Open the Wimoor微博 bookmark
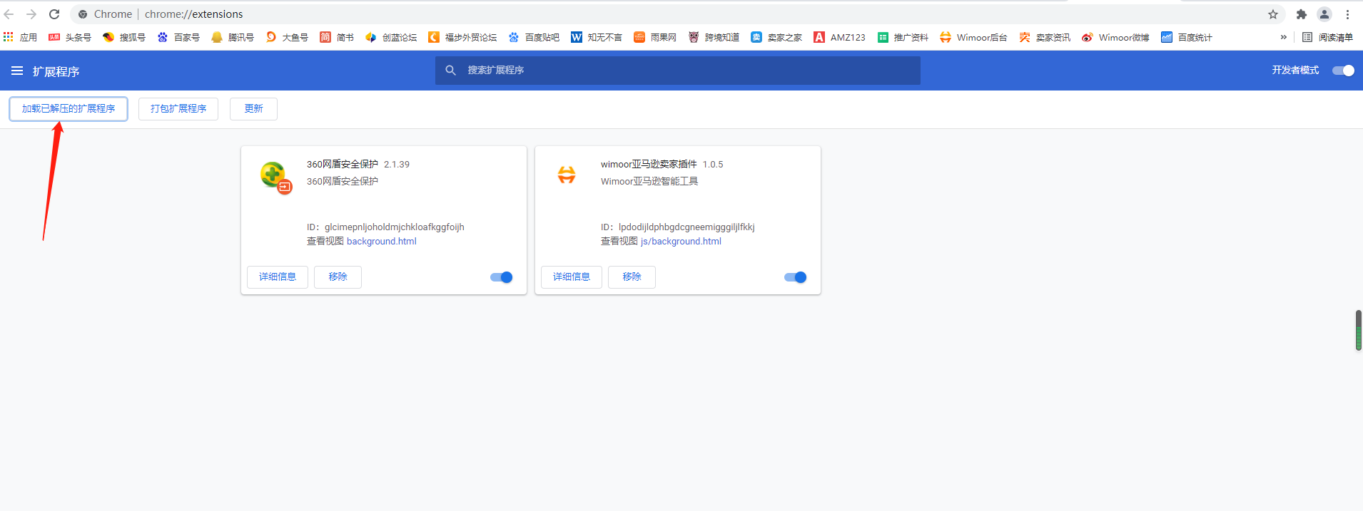The image size is (1363, 511). pos(1115,37)
